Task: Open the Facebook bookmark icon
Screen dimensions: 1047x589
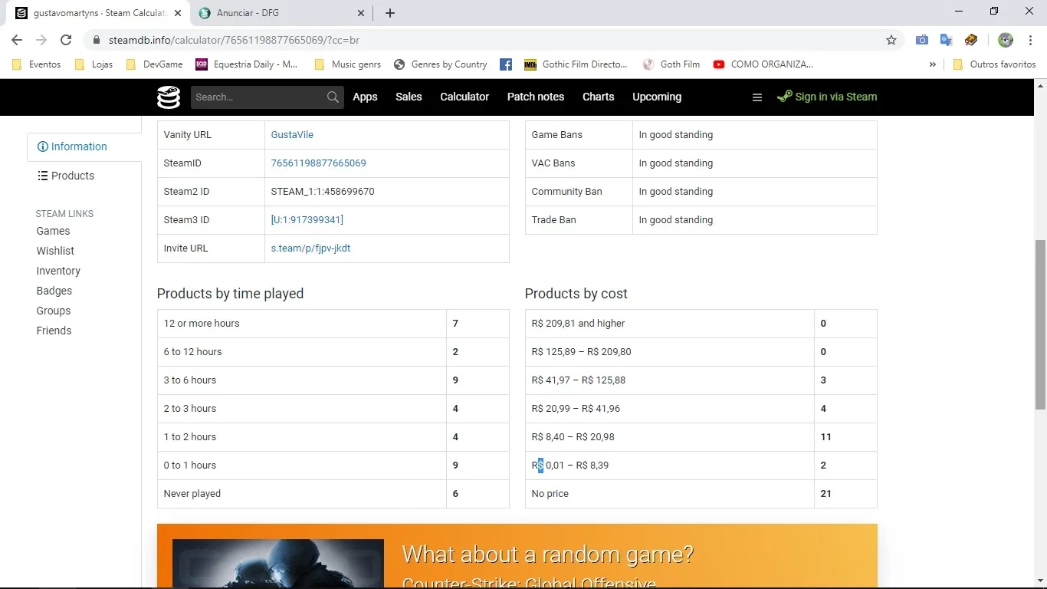Action: (506, 64)
